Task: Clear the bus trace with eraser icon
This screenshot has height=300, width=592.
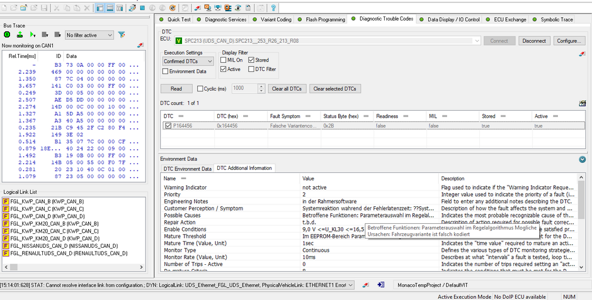Action: [x=140, y=45]
